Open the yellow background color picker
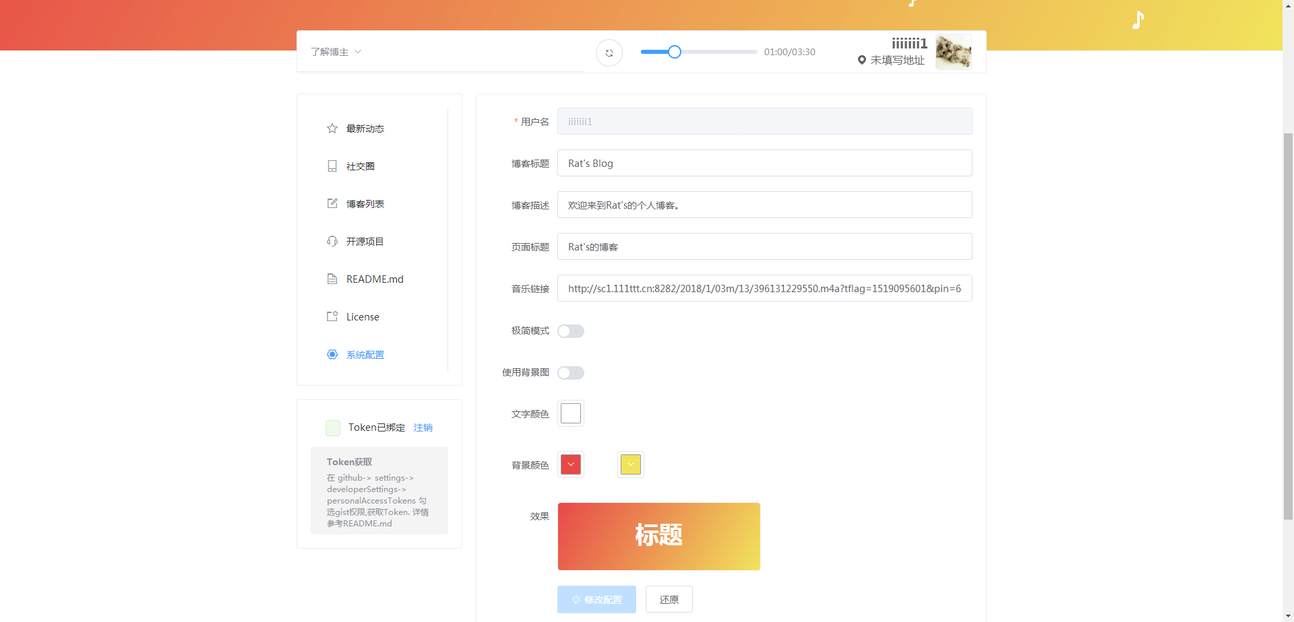The width and height of the screenshot is (1294, 622). [x=631, y=464]
